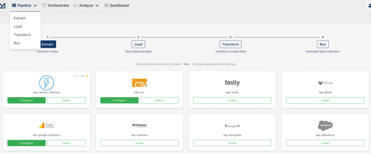371x154 pixels.
Task: Go to the Load step
Action: coord(138,44)
